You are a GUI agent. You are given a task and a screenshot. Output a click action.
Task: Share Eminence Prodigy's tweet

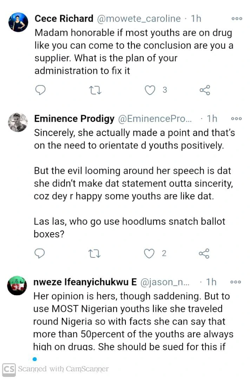[x=204, y=253]
